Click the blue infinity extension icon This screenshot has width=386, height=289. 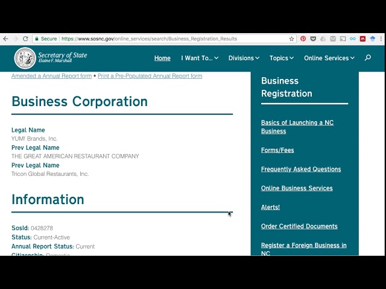352,39
